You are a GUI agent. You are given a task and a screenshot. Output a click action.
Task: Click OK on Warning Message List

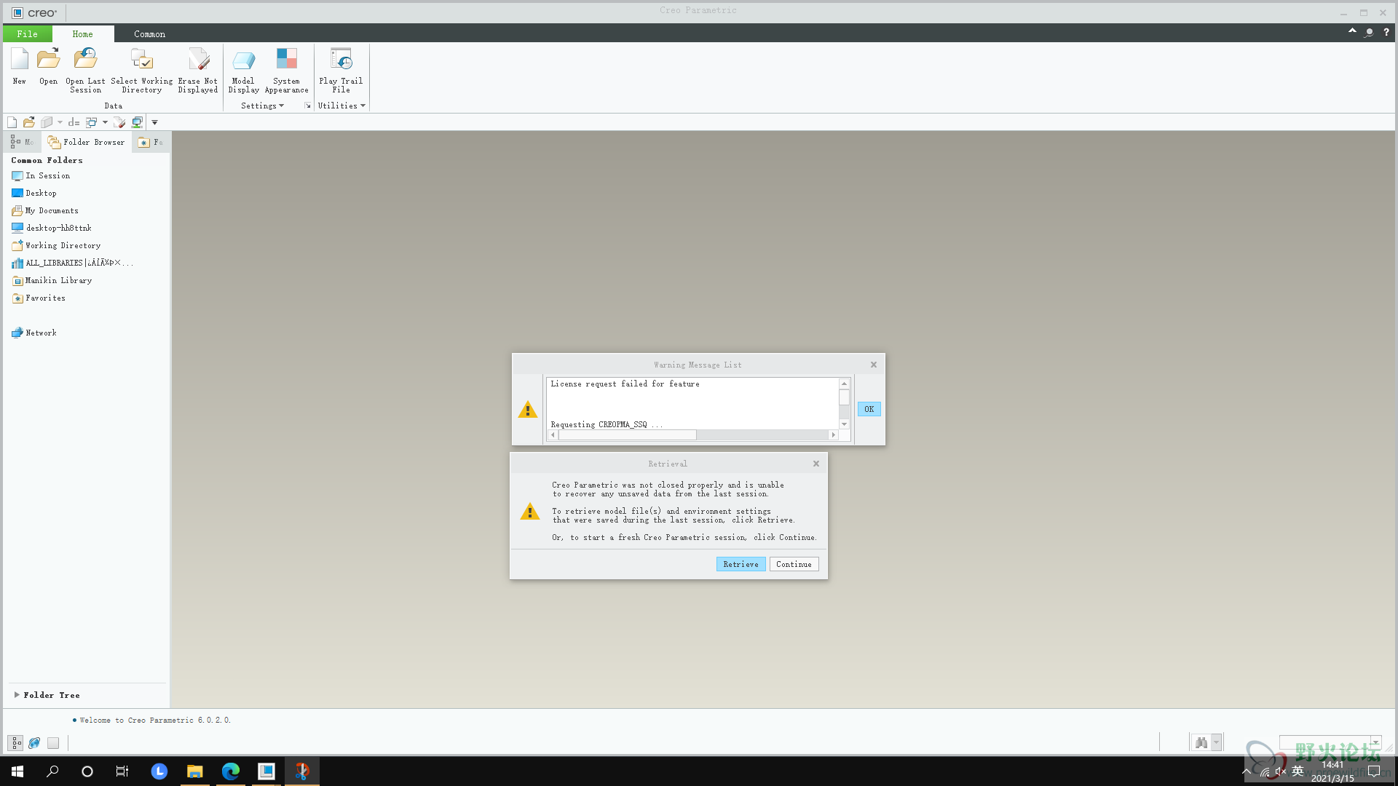[869, 409]
